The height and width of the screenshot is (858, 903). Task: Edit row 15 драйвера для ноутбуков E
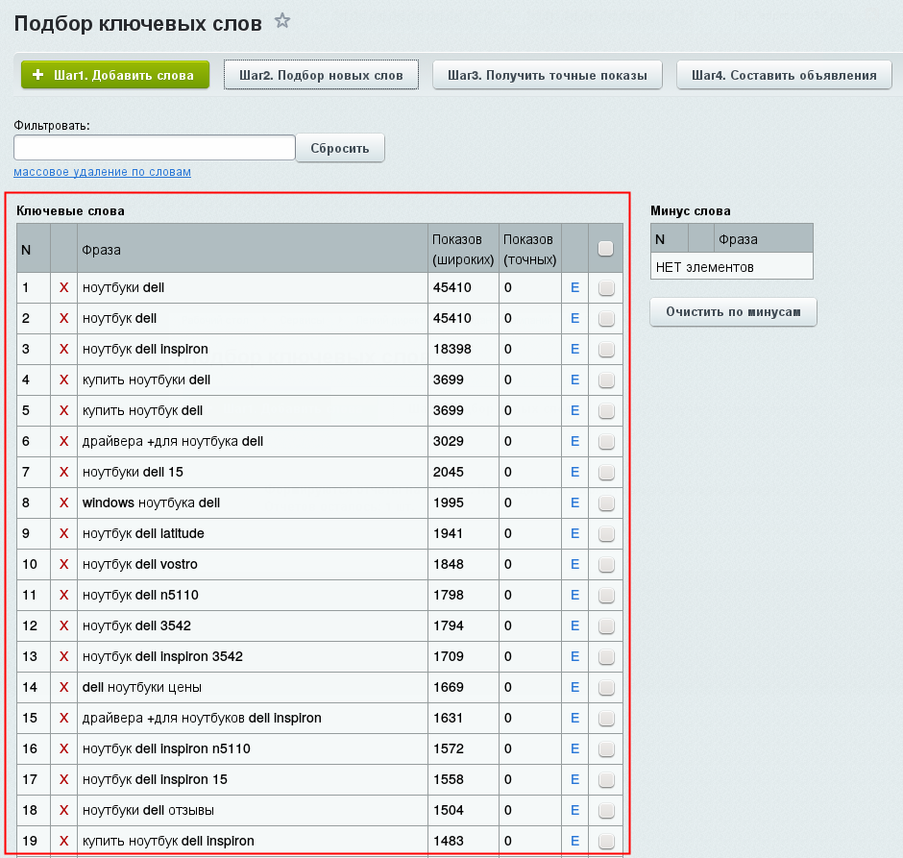point(574,718)
